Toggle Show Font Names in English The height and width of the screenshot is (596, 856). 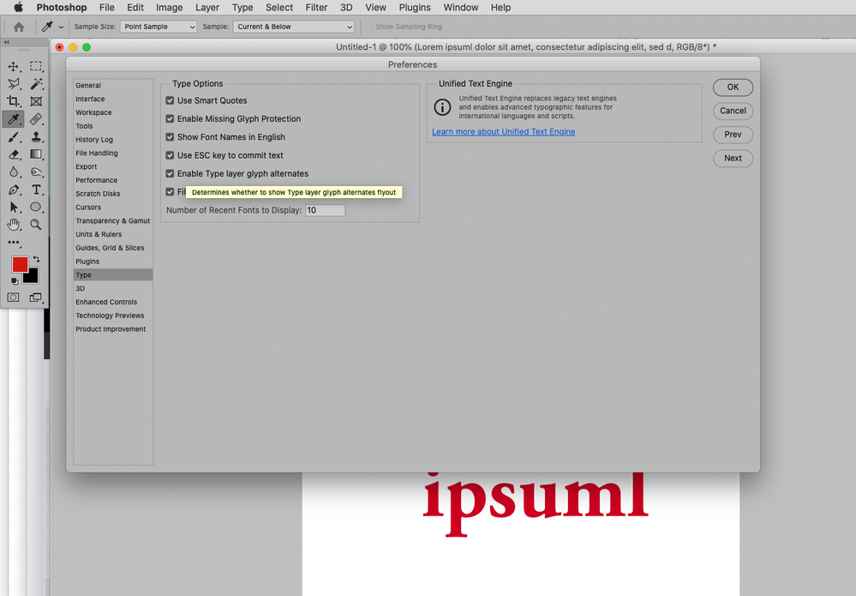(170, 137)
